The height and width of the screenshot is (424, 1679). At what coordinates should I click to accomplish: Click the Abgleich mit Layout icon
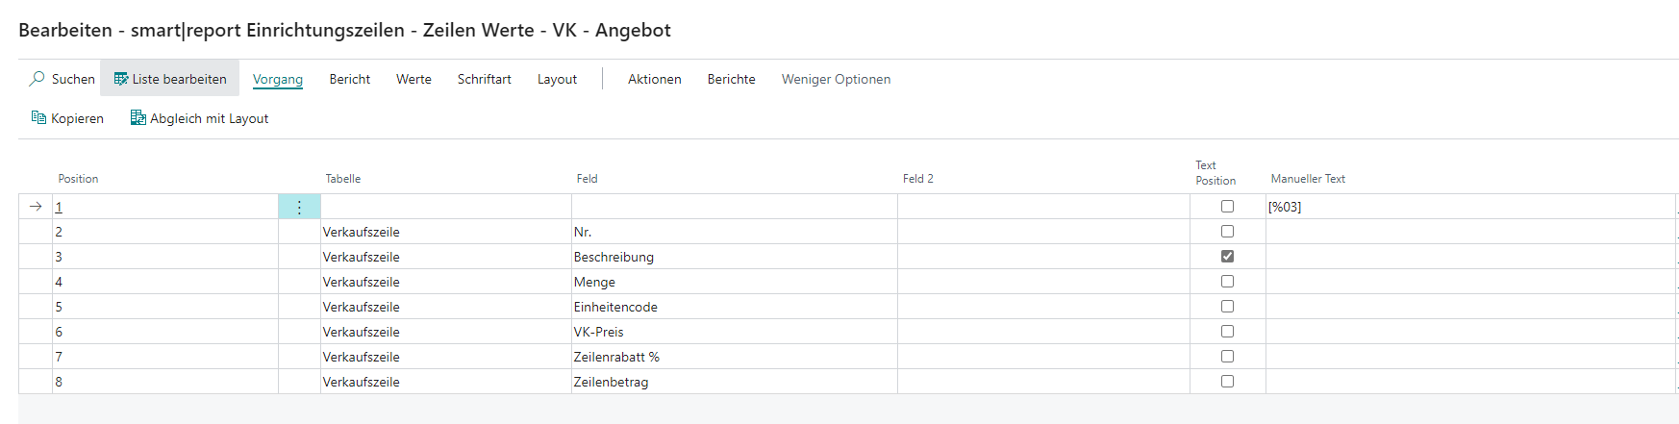[138, 118]
